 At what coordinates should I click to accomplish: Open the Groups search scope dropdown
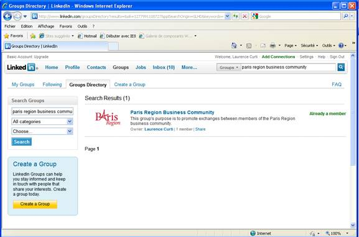tap(229, 68)
